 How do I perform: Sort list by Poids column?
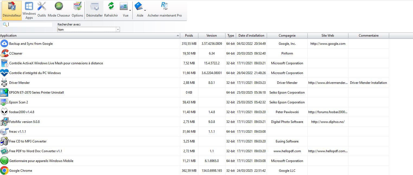189,36
